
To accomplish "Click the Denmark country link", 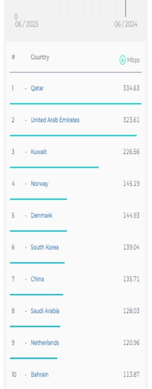I will tap(41, 216).
